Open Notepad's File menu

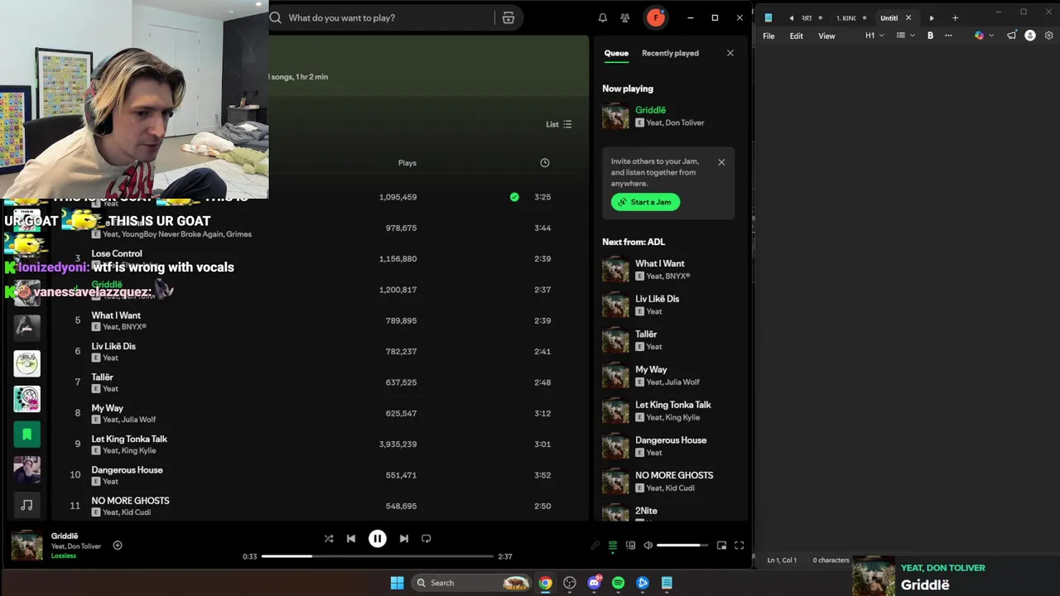click(768, 36)
